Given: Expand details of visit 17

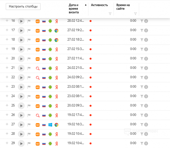Looking at the screenshot, I should [7, 30].
